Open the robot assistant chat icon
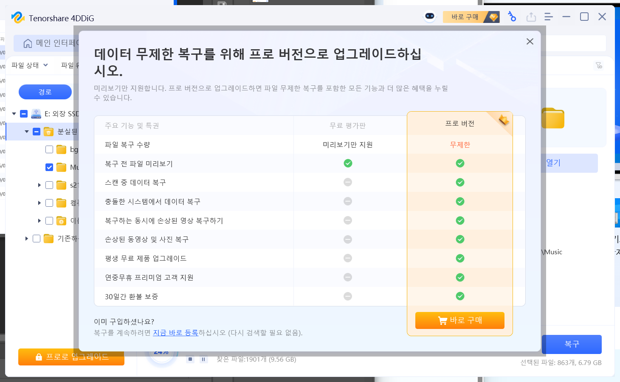This screenshot has height=382, width=620. 430,17
